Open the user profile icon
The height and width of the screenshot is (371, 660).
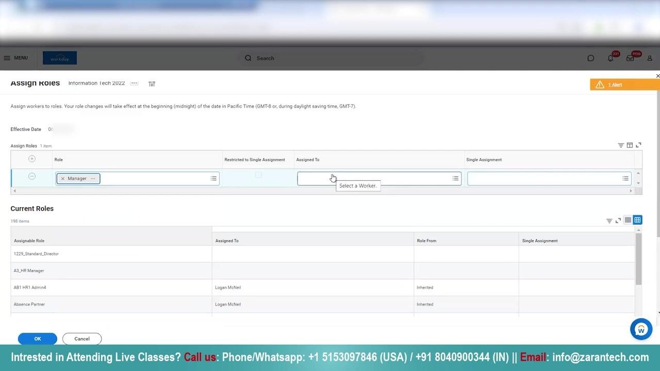pyautogui.click(x=650, y=58)
